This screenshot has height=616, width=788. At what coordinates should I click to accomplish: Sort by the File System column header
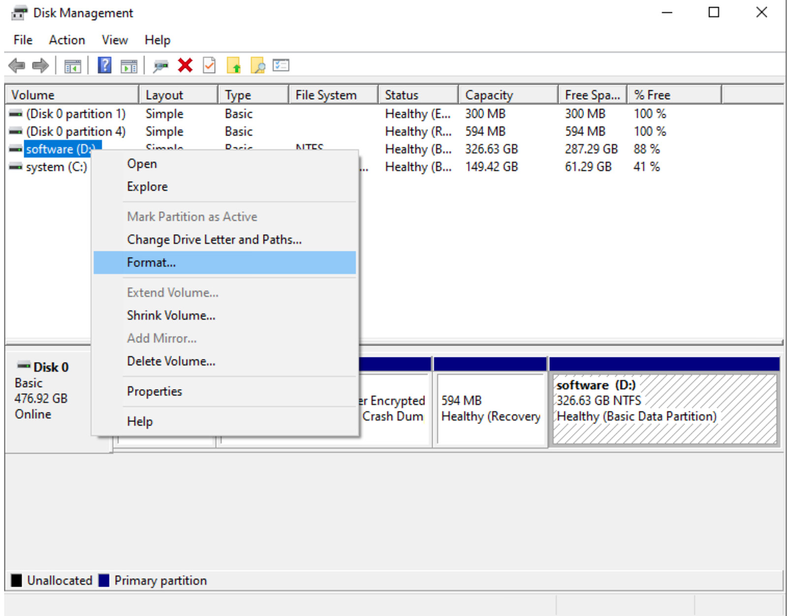click(x=333, y=95)
